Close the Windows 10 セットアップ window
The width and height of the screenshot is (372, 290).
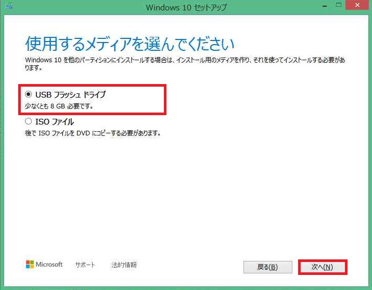coord(357,5)
